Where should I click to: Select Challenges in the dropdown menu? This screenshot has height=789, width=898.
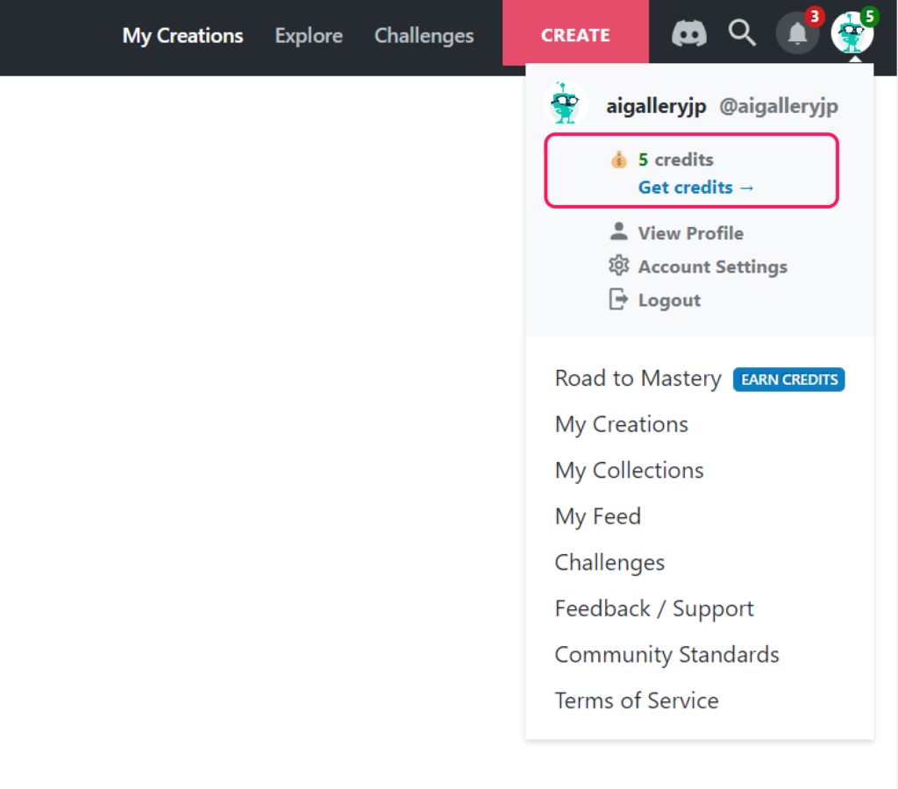tap(609, 563)
